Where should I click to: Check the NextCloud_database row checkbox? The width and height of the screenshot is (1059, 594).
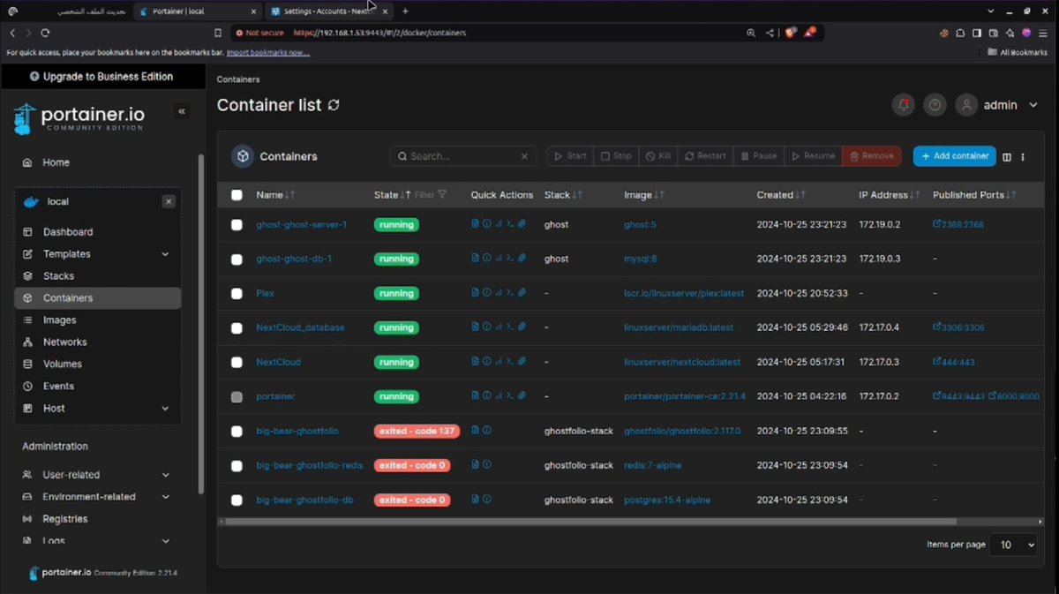(237, 328)
